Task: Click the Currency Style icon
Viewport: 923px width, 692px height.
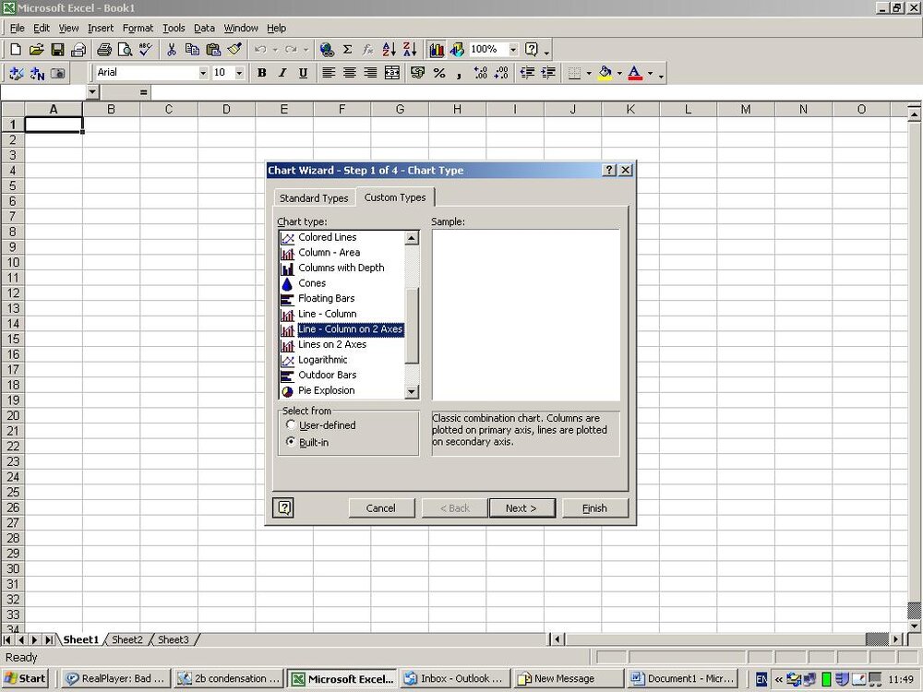Action: pyautogui.click(x=417, y=73)
